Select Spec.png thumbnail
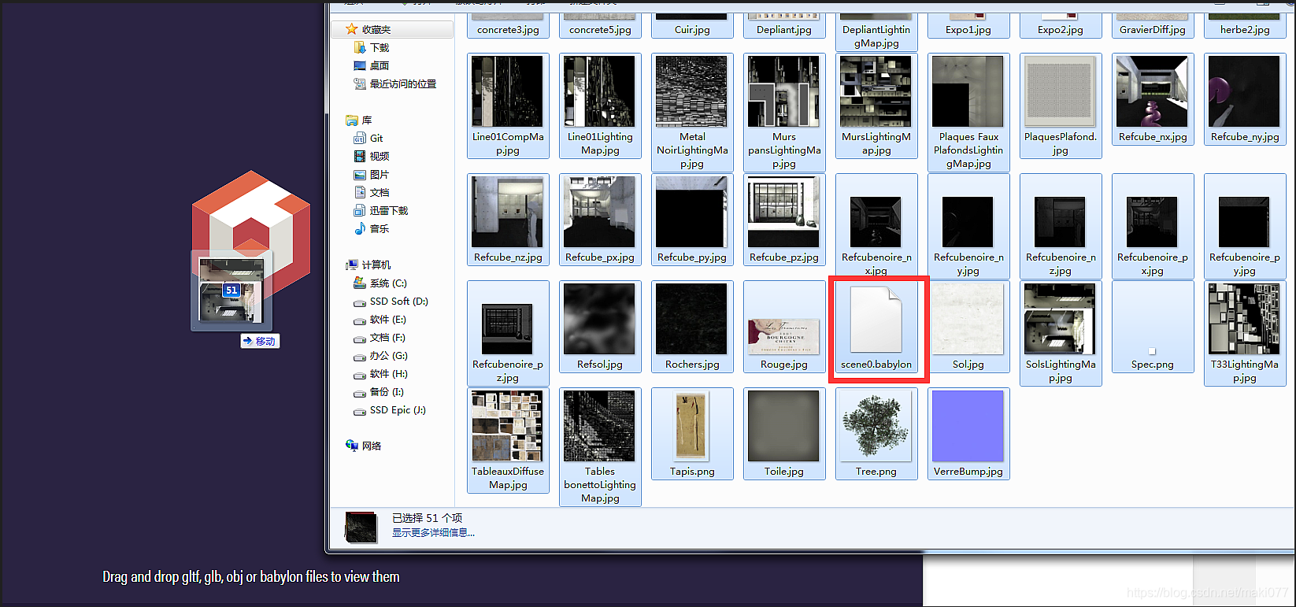The height and width of the screenshot is (607, 1296). [1152, 351]
